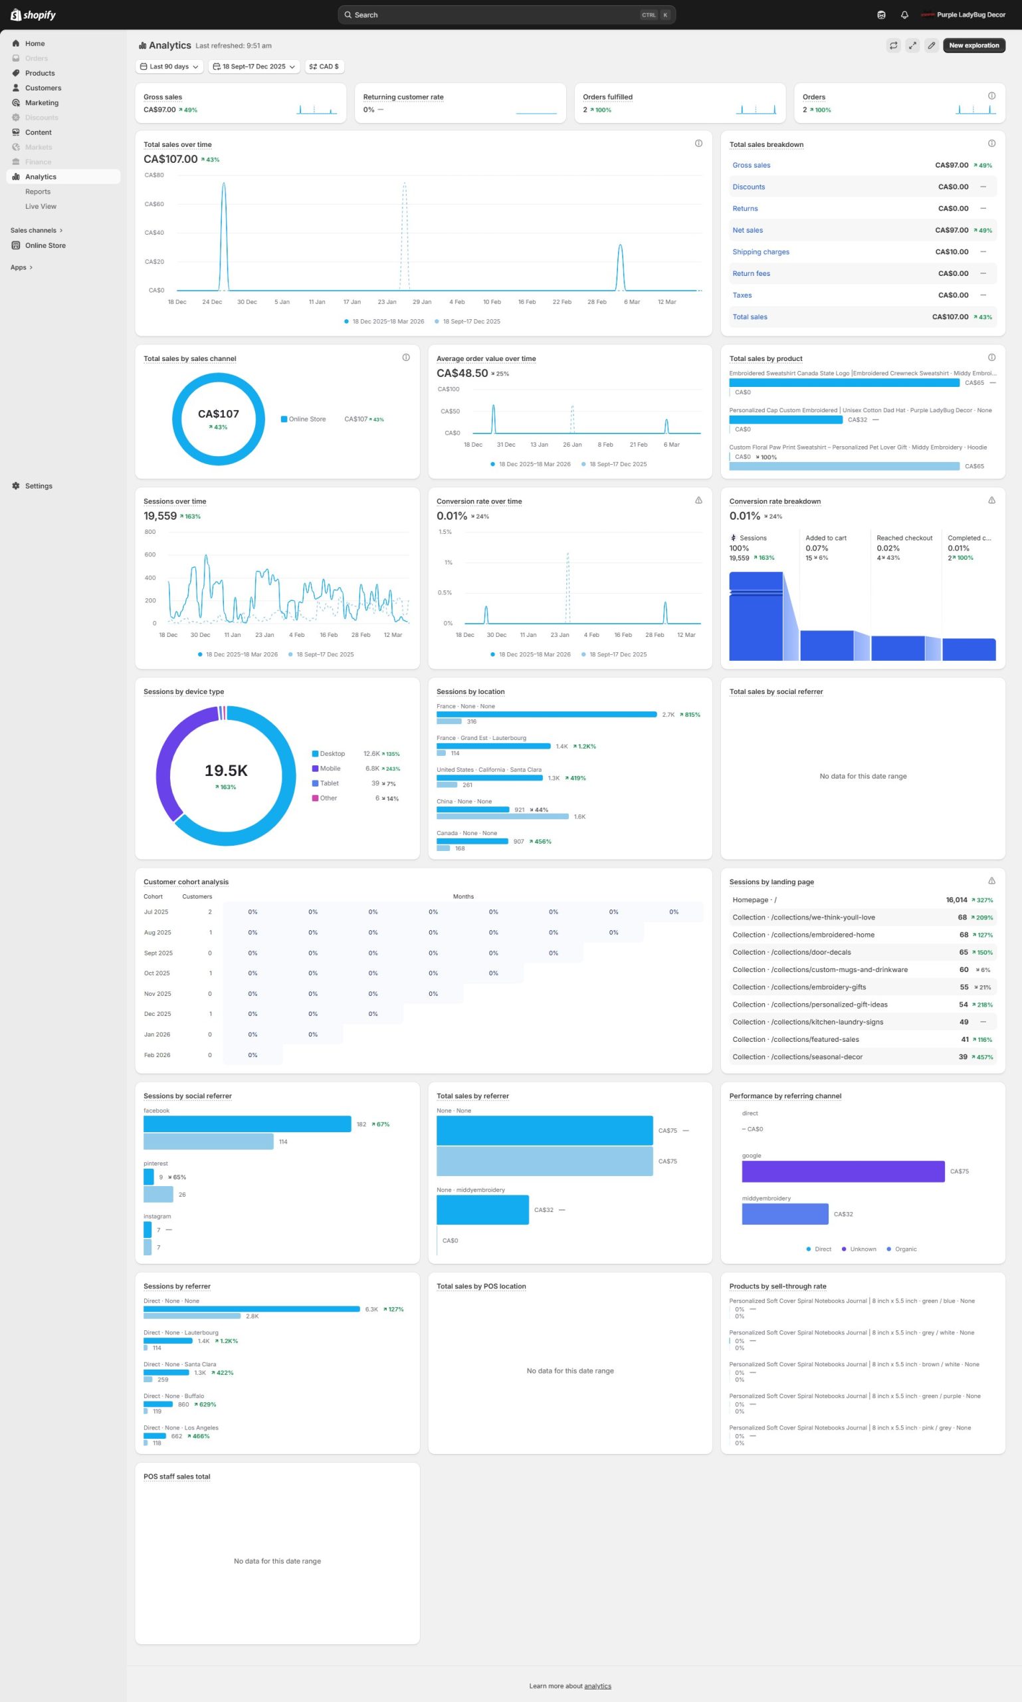The image size is (1022, 1702).
Task: Click the analytics link in footer
Action: tap(597, 1685)
